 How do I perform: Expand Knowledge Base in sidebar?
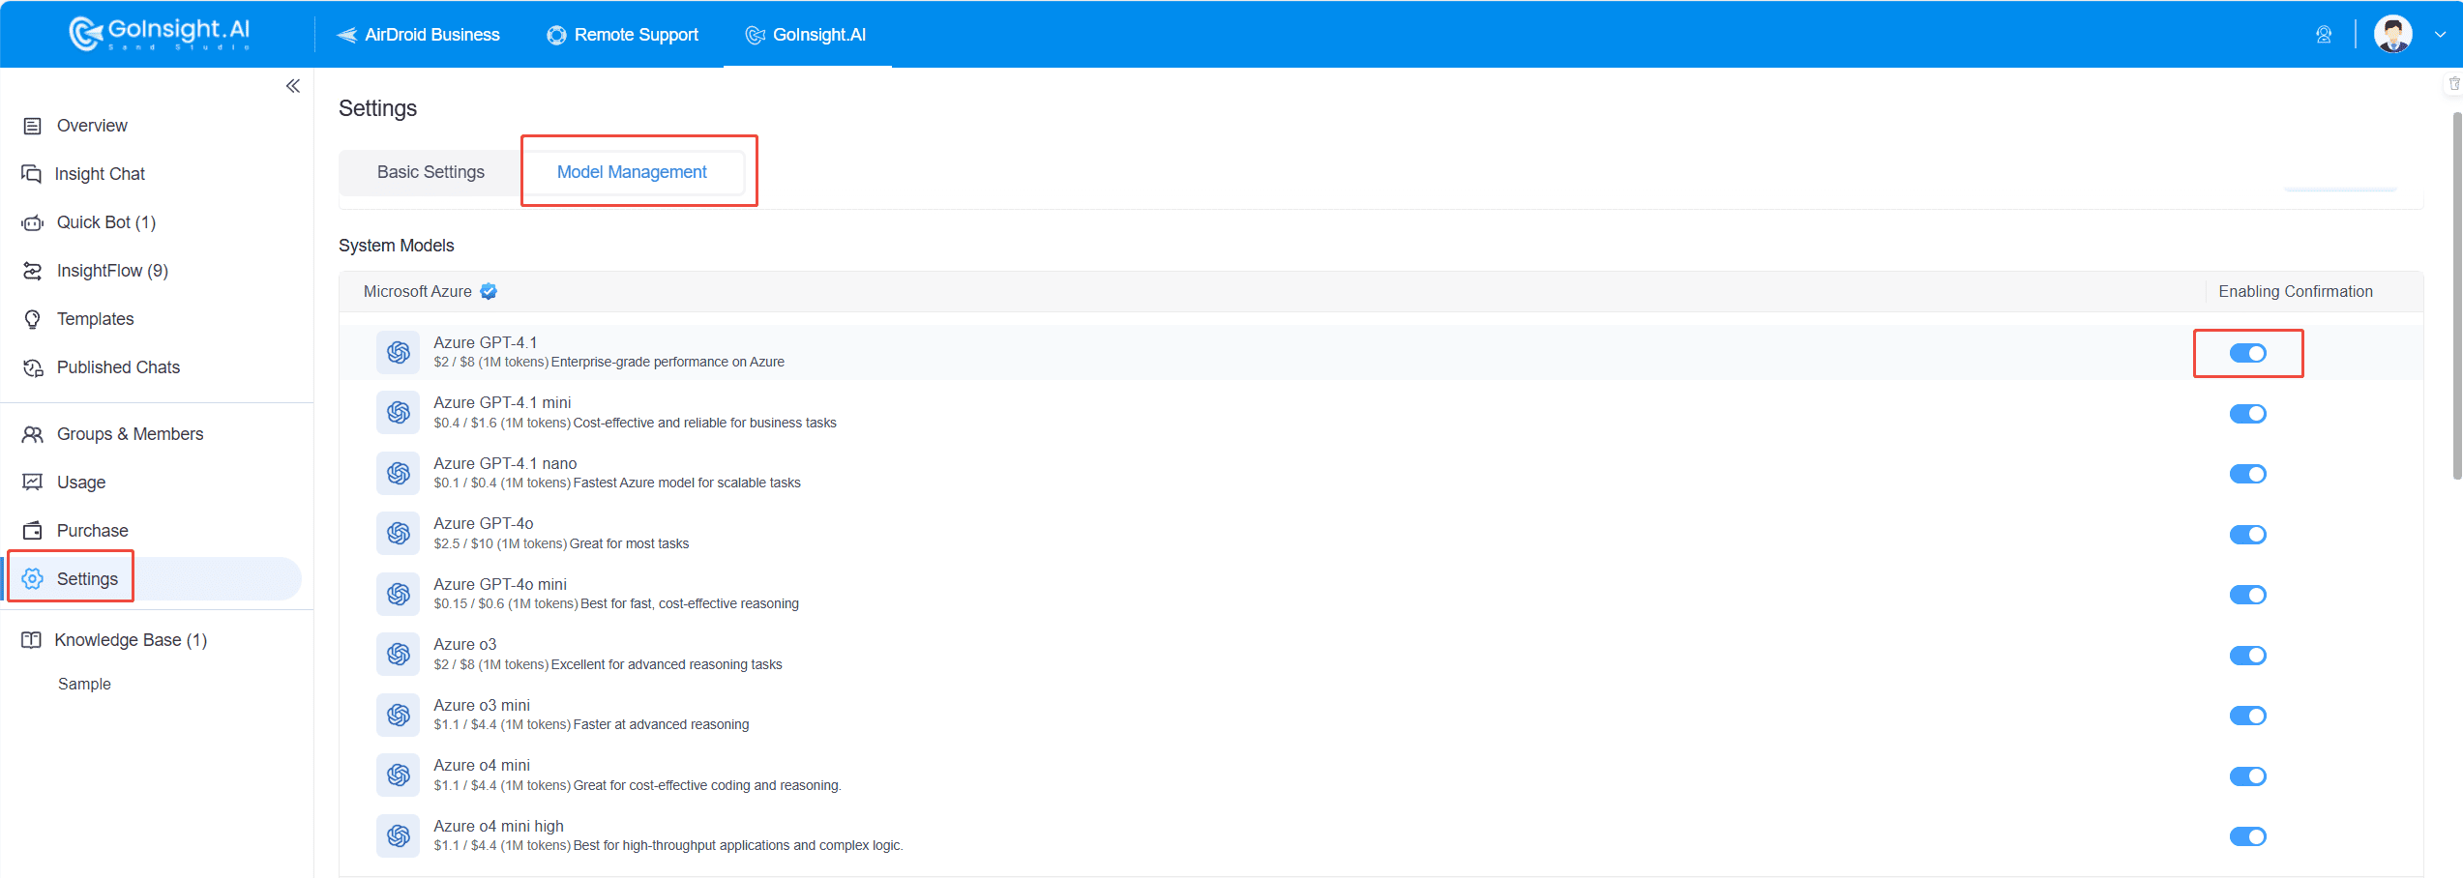click(x=131, y=640)
